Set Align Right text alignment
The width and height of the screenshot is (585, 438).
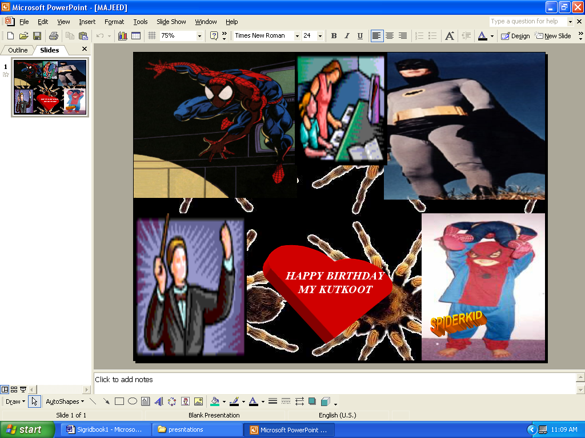[x=403, y=36]
